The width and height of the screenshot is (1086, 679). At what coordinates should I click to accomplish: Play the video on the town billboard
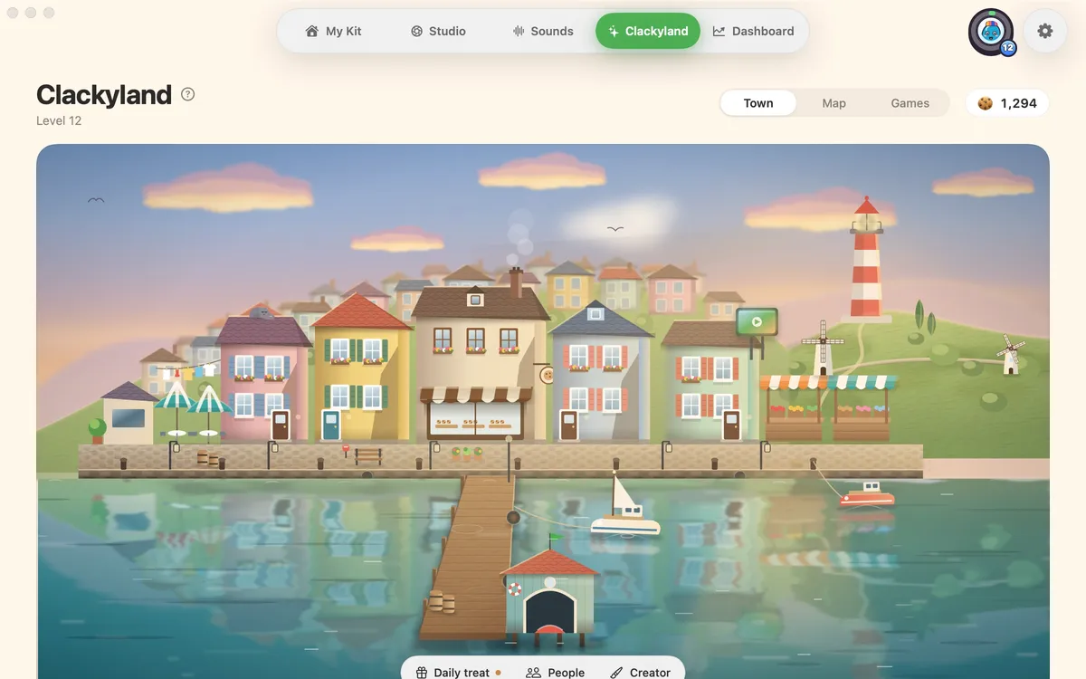click(757, 321)
